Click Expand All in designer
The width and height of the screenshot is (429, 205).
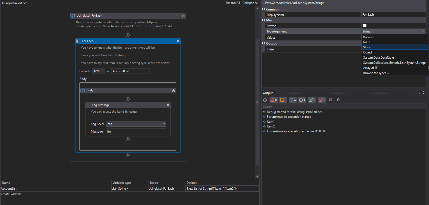(x=232, y=3)
